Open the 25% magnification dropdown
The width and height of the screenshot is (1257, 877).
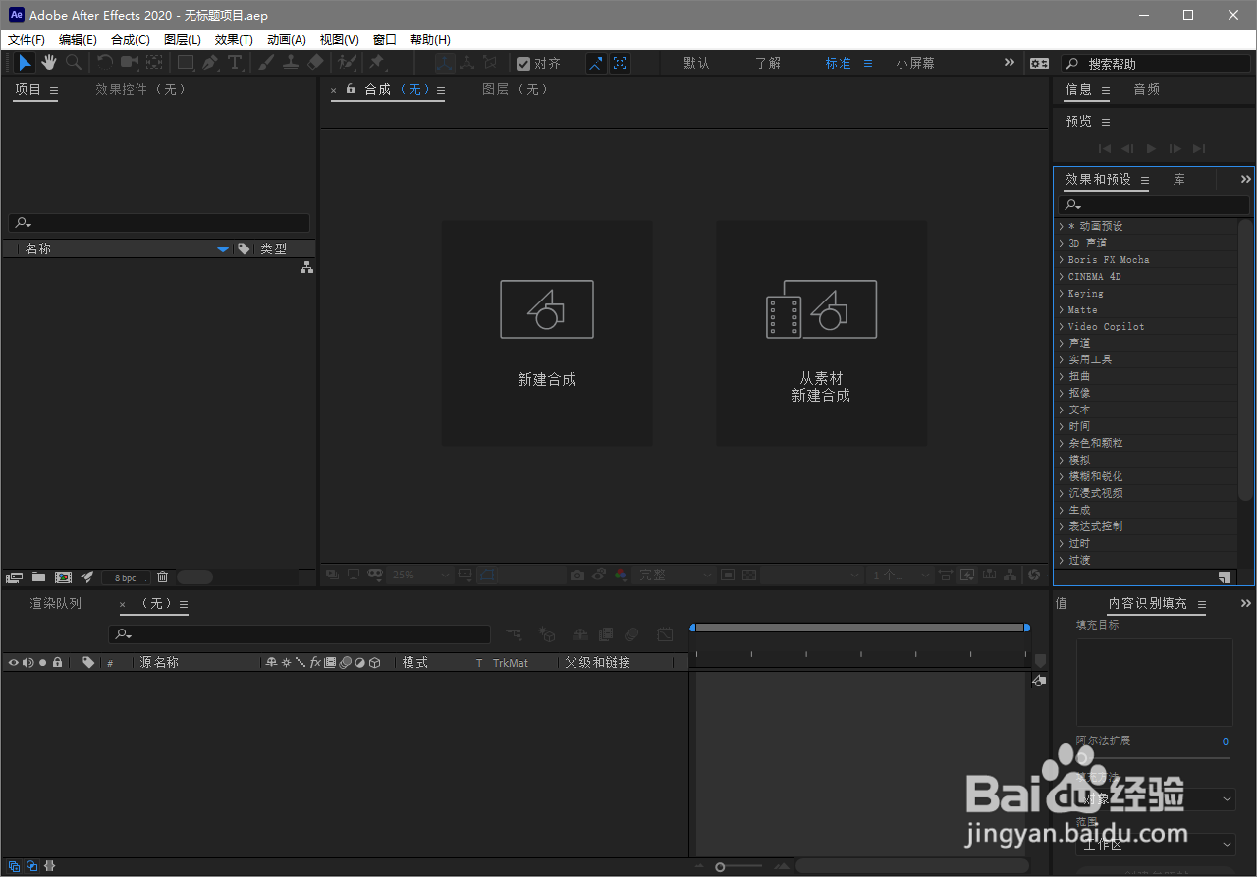pos(420,575)
